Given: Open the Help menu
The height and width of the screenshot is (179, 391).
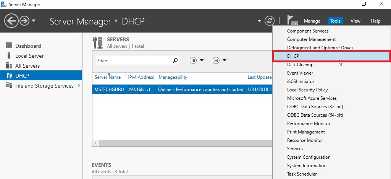Looking at the screenshot, I should click(x=376, y=21).
